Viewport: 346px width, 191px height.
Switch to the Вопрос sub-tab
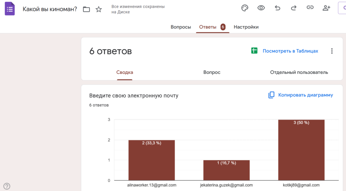click(x=212, y=72)
